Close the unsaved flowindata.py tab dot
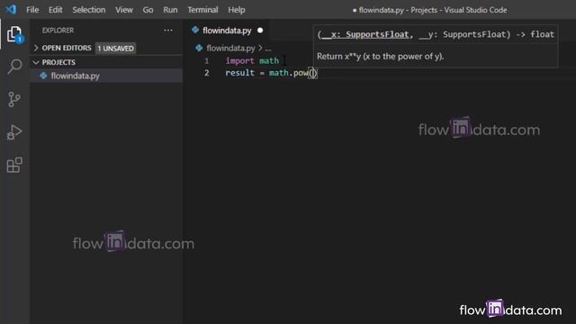Screen dimensions: 576x324 tap(260, 30)
